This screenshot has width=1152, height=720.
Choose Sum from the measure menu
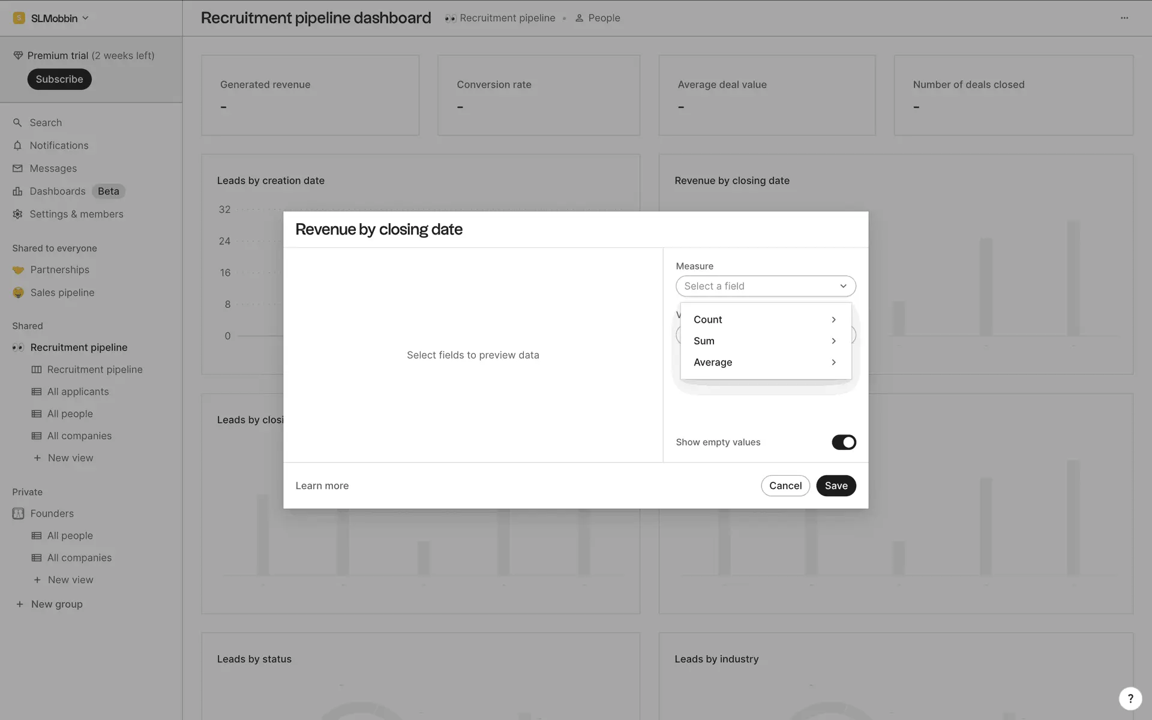(704, 341)
